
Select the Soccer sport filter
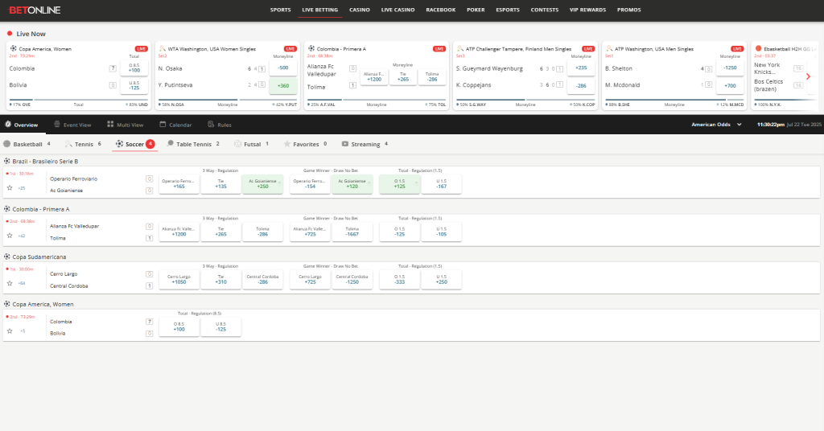[135, 144]
